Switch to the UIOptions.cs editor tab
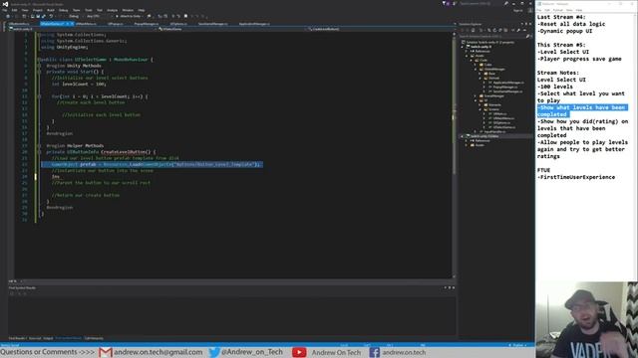 point(178,24)
